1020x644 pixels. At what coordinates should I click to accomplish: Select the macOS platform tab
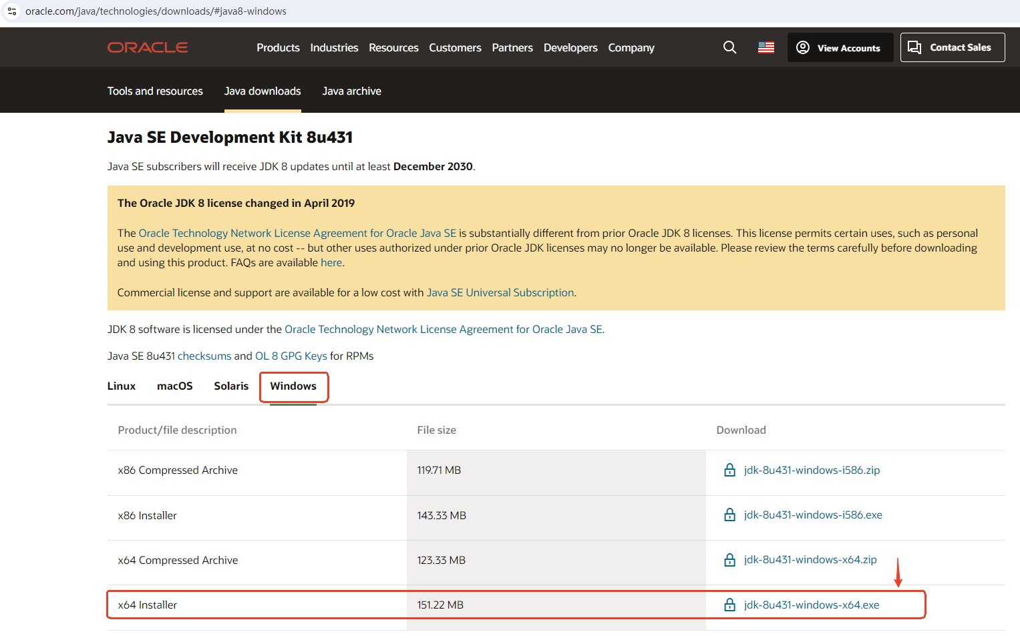click(175, 386)
